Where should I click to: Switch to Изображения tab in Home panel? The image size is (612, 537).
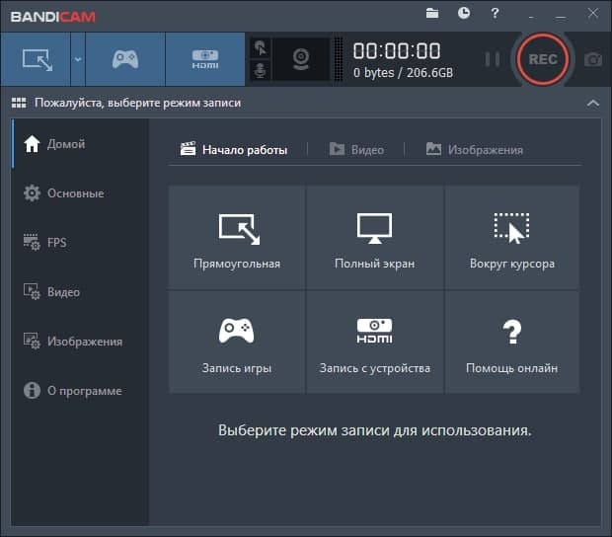pos(474,149)
